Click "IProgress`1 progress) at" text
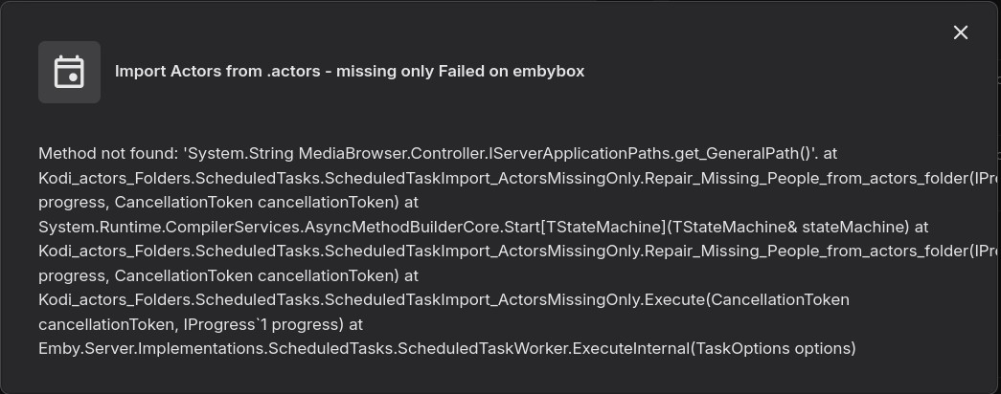The image size is (1001, 394). coord(273,324)
